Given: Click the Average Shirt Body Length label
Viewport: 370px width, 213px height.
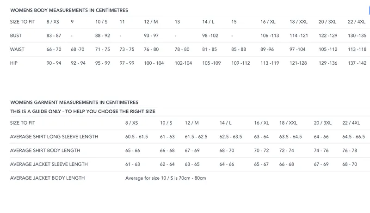Looking at the screenshot, I should (x=45, y=151).
